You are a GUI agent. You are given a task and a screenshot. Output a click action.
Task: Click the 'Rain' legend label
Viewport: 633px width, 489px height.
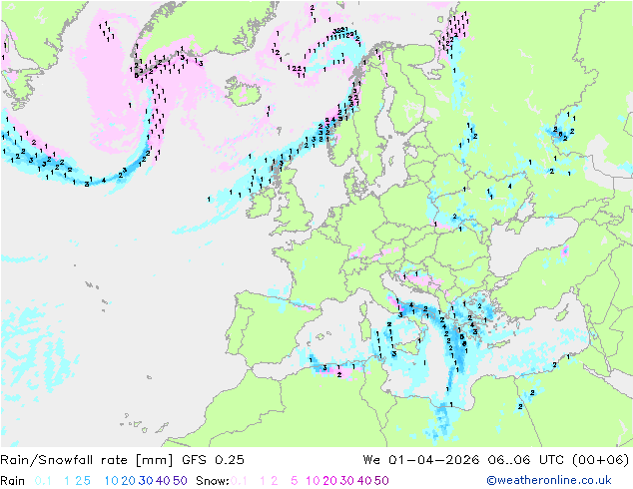click(13, 481)
